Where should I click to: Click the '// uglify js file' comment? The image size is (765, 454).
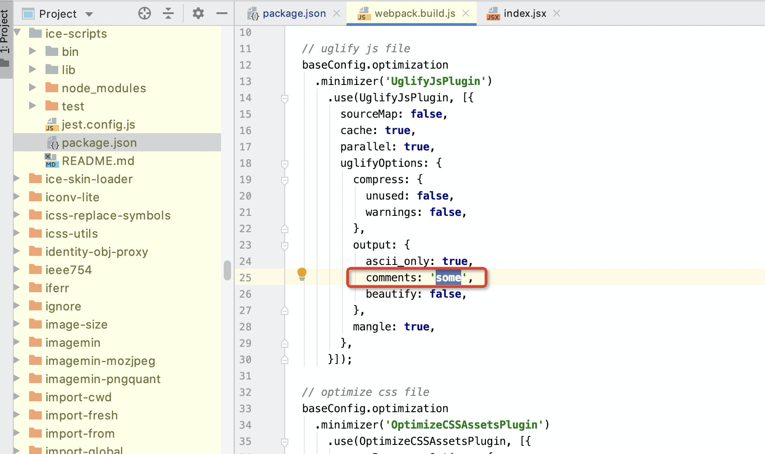356,49
